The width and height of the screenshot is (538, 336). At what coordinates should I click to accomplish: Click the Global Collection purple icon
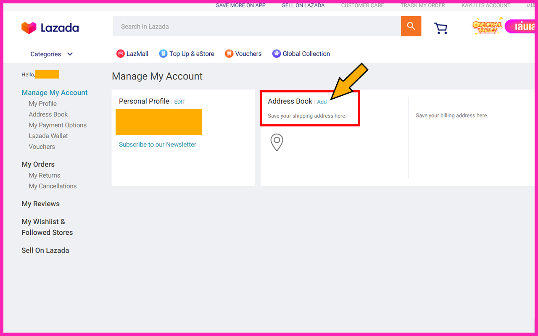pyautogui.click(x=276, y=54)
